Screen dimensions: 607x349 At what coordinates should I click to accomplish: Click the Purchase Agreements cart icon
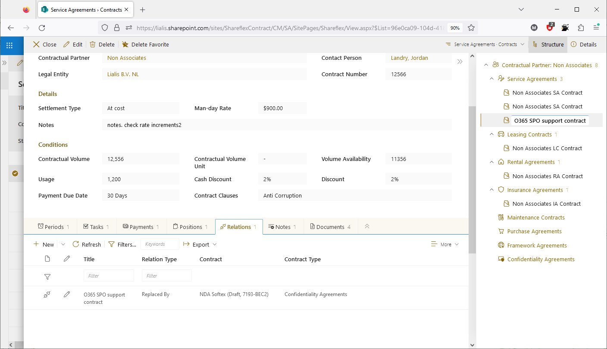coord(501,231)
